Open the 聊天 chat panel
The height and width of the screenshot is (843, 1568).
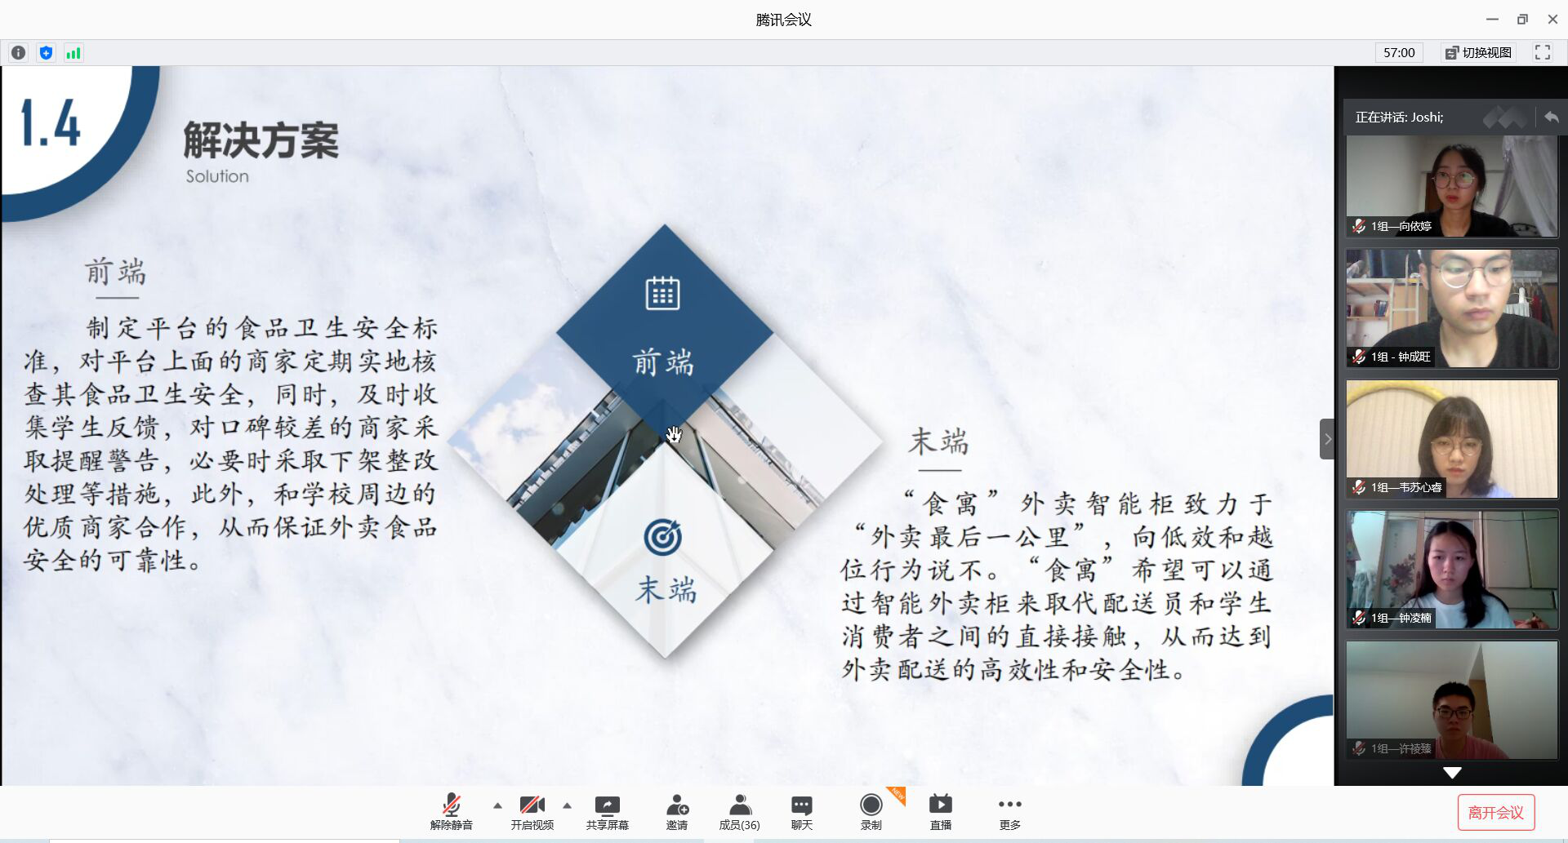point(801,812)
